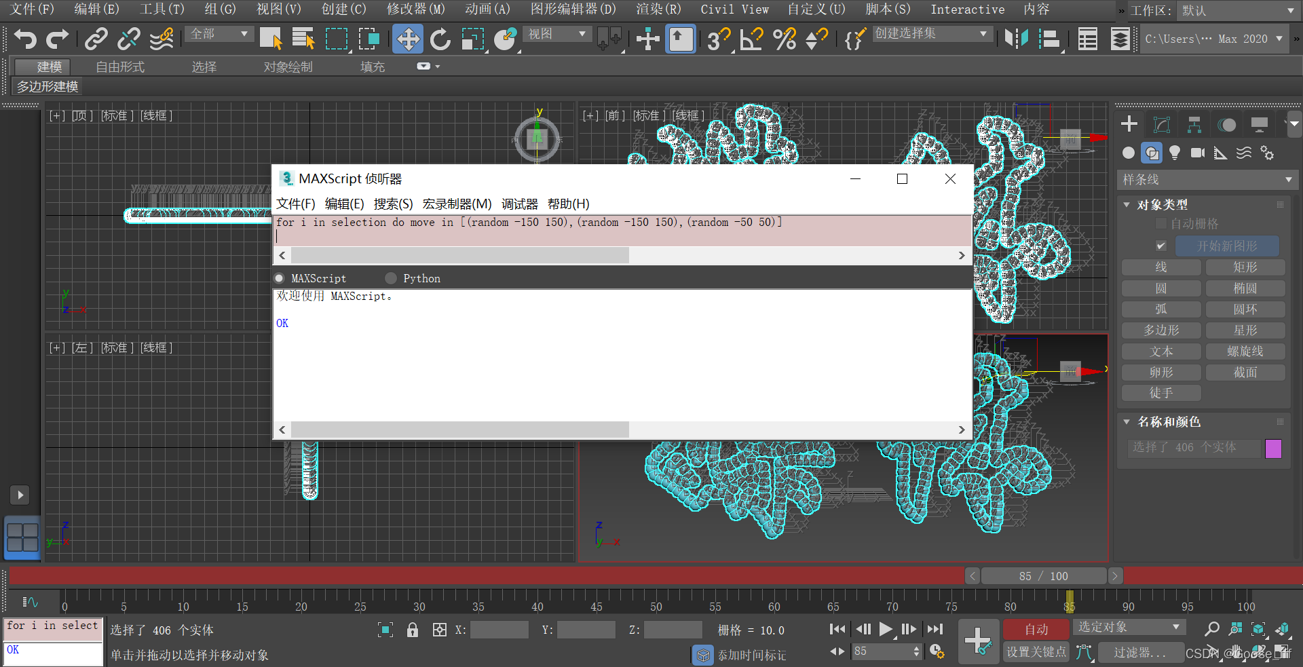The image size is (1303, 667).
Task: Open the 脚本(S) menu
Action: [888, 9]
